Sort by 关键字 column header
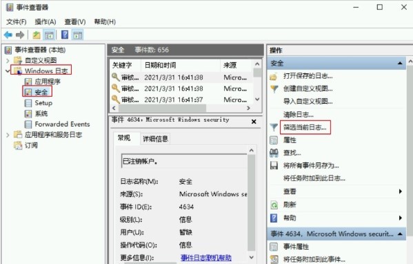413x264 pixels. tap(125, 65)
